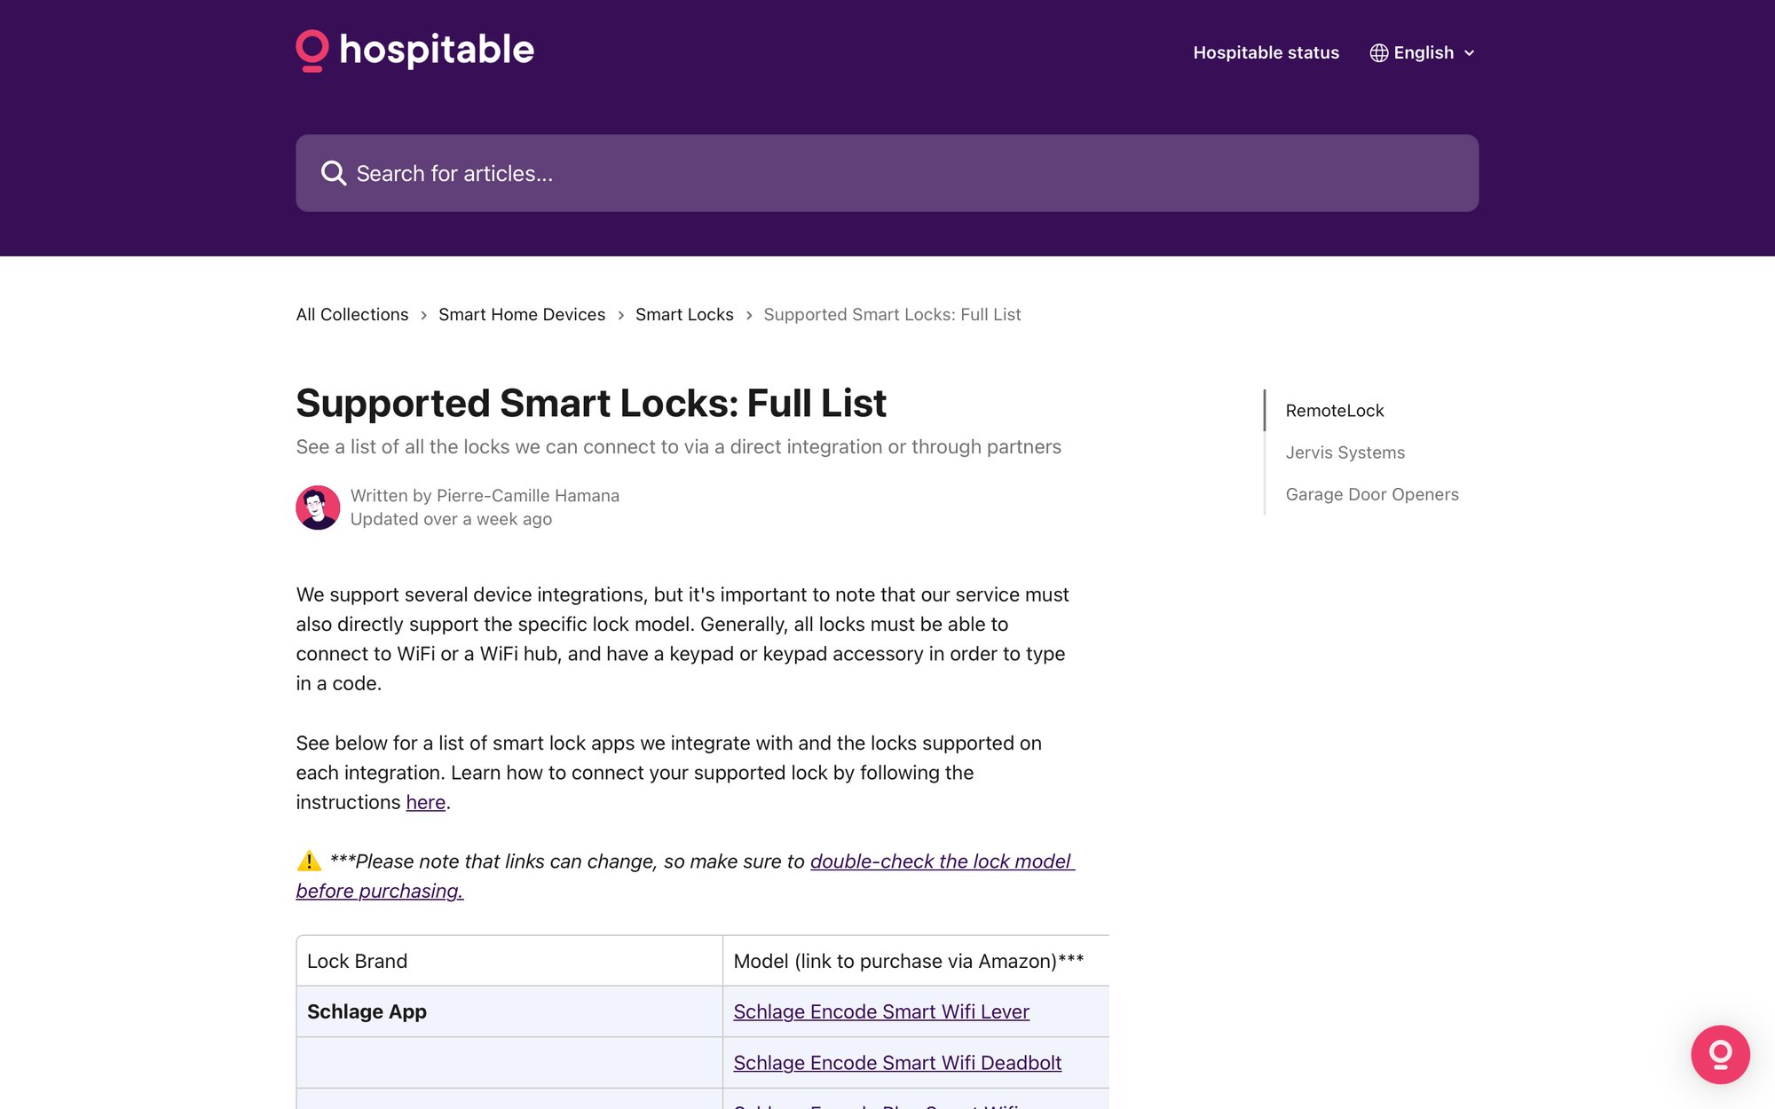The width and height of the screenshot is (1775, 1109).
Task: Click the 'here' instructions link
Action: pos(425,802)
